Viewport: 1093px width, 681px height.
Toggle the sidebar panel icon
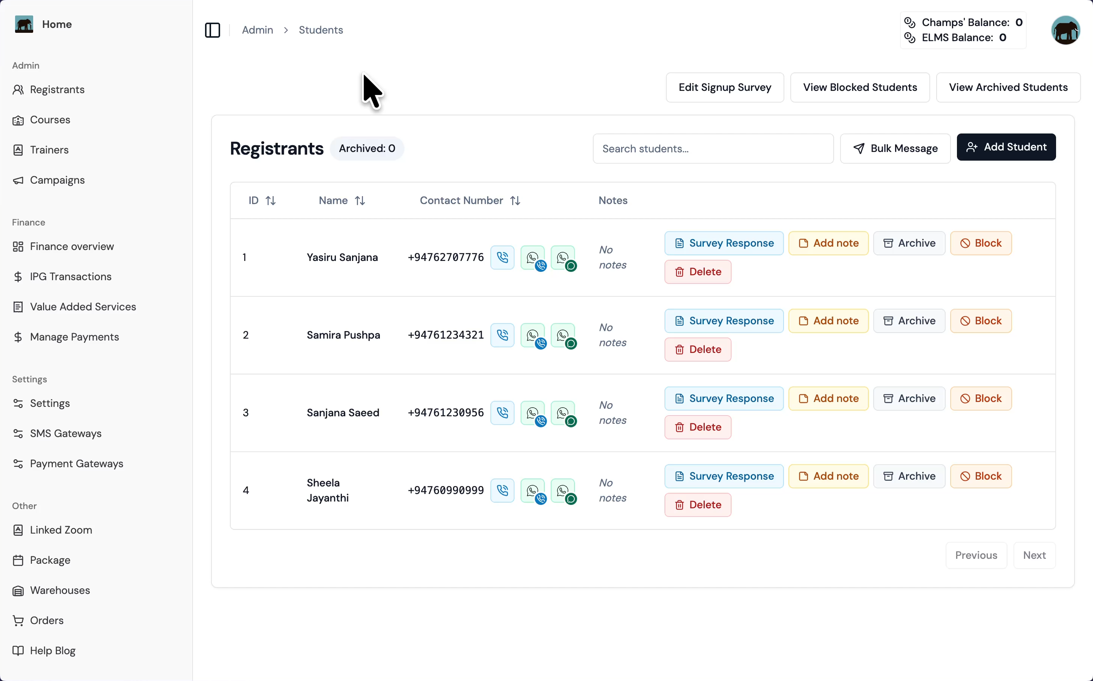pos(213,30)
